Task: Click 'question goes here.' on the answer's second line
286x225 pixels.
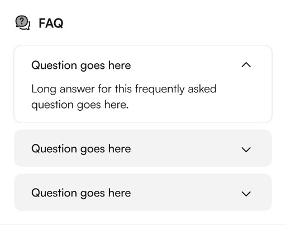Action: pos(80,105)
